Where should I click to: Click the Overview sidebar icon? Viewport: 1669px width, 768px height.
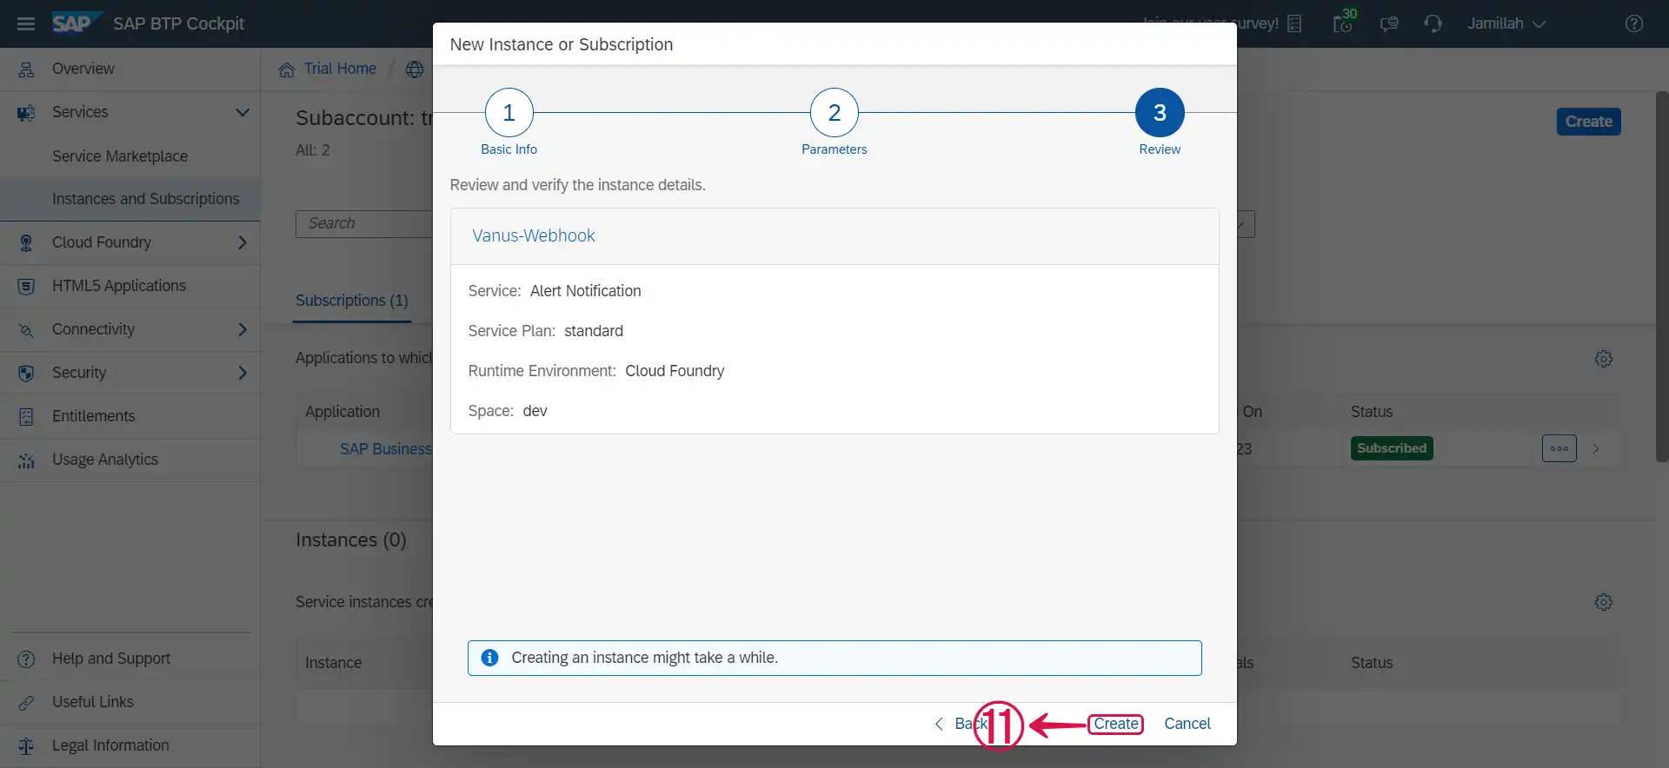point(26,69)
